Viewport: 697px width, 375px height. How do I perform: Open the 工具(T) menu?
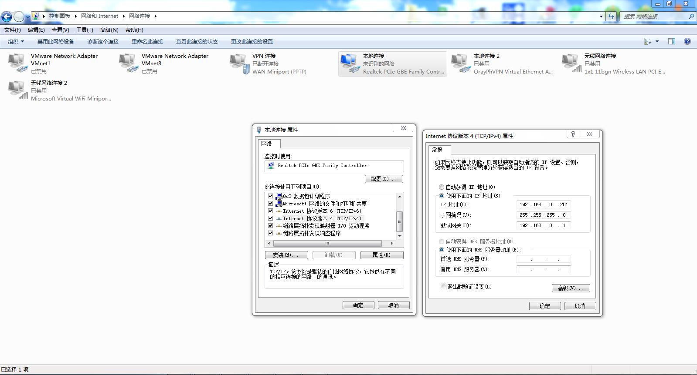tap(85, 30)
